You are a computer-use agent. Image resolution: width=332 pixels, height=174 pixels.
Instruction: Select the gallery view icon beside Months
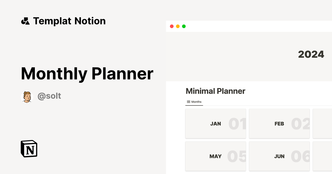188,102
